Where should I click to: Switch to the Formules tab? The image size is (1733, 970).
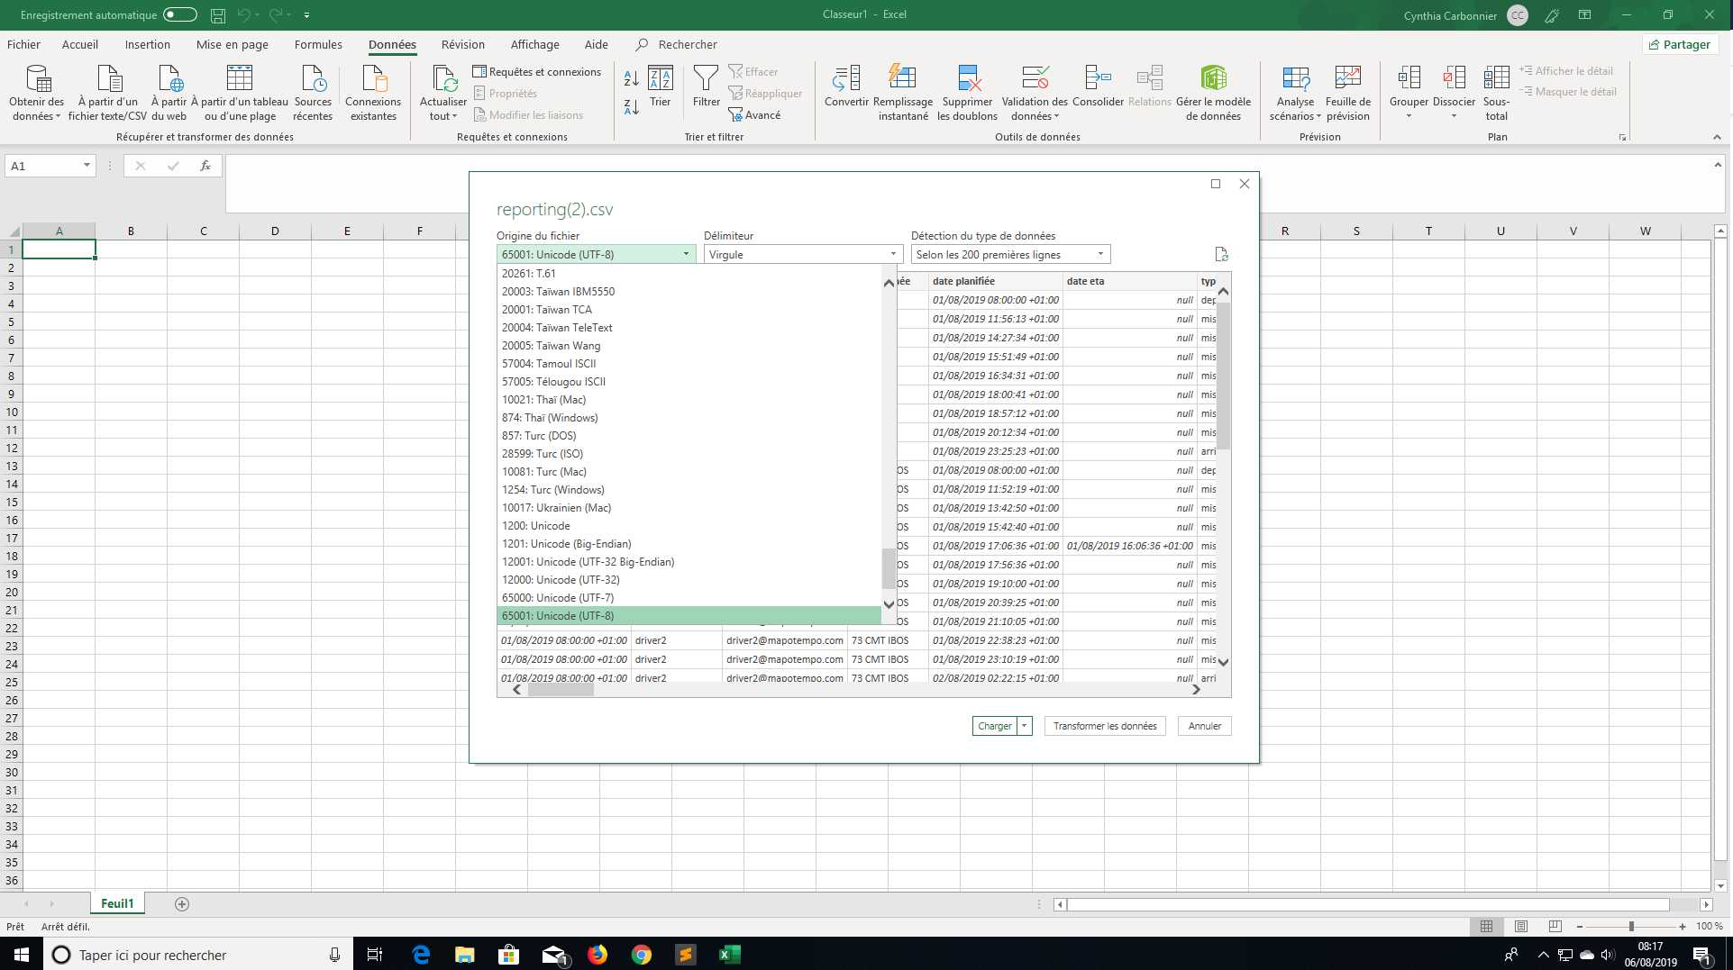tap(318, 44)
